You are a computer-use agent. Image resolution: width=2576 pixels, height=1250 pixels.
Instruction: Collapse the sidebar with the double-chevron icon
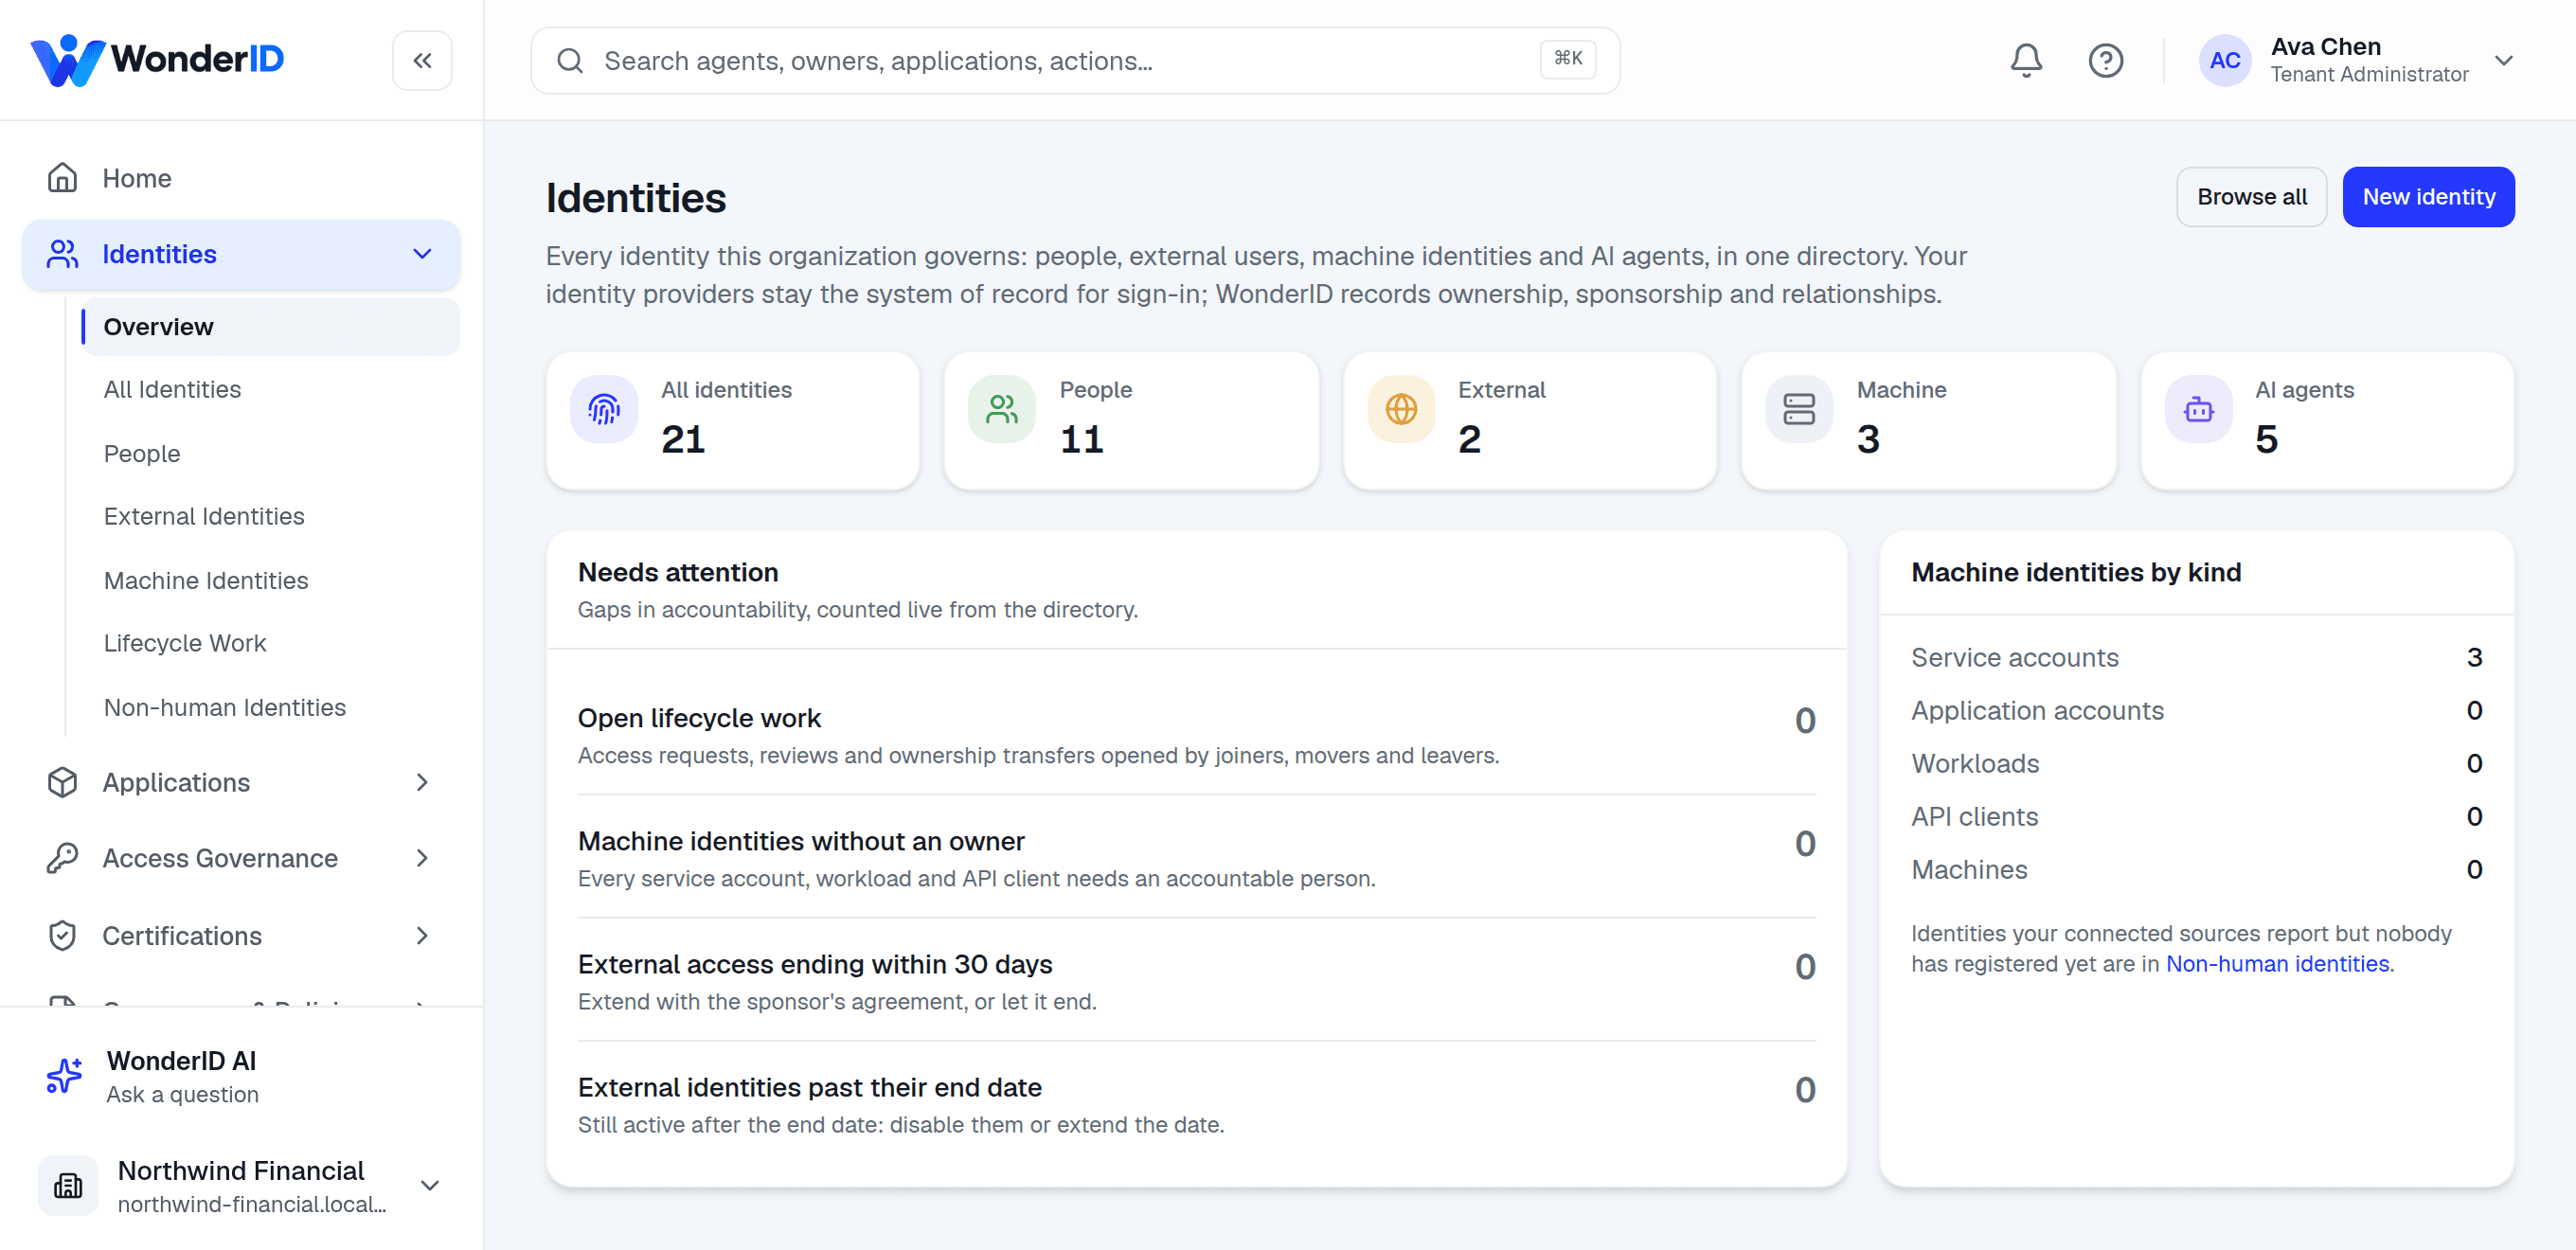(422, 61)
